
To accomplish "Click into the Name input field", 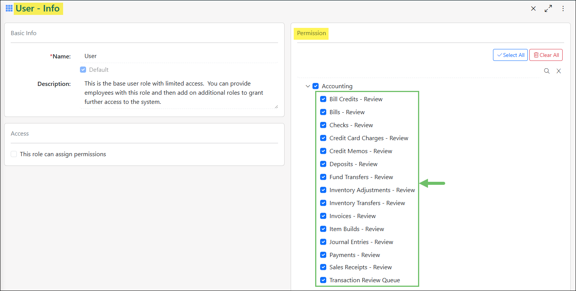I will (179, 56).
